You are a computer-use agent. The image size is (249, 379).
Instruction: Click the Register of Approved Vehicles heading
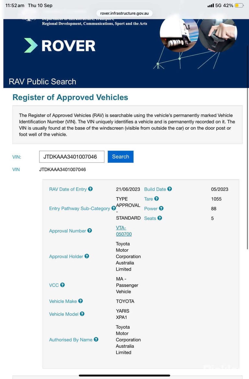pos(70,97)
